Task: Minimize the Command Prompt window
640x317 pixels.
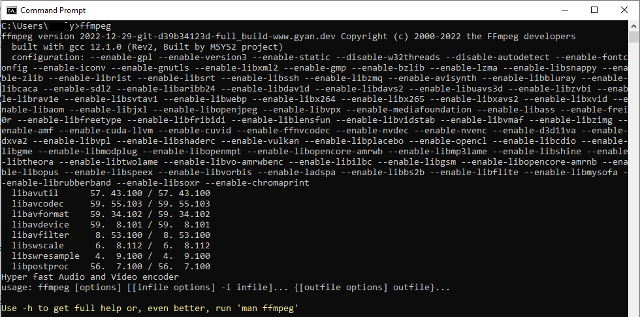Action: tap(564, 10)
